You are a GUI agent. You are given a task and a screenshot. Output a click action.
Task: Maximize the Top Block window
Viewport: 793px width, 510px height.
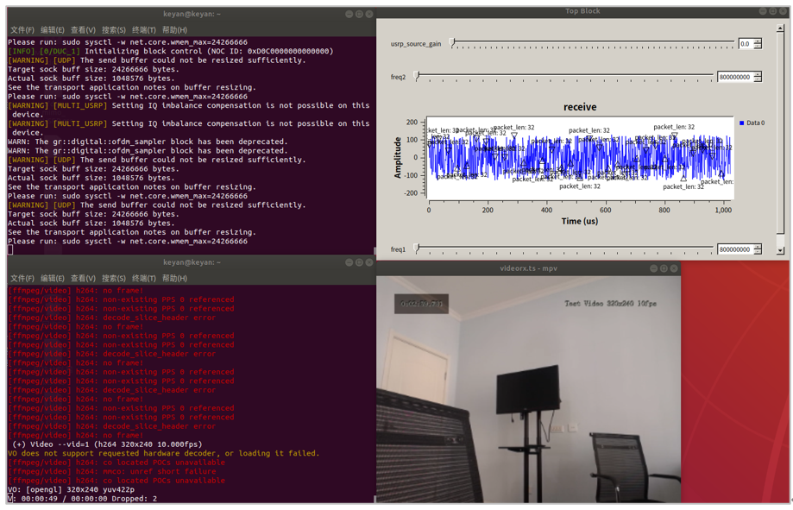point(772,11)
